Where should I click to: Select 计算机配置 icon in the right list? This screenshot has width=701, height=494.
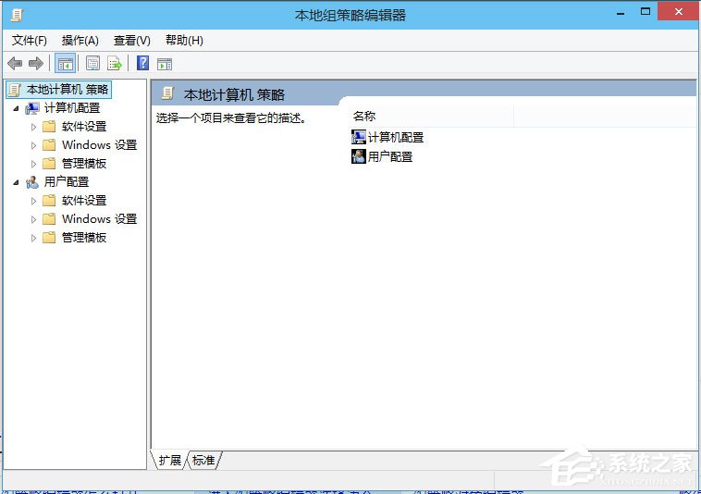tap(359, 137)
